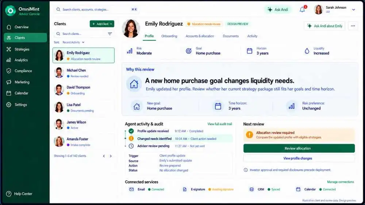Click the Time horizon calendar icon
Viewport: 365px width, 205px height.
pos(218,106)
